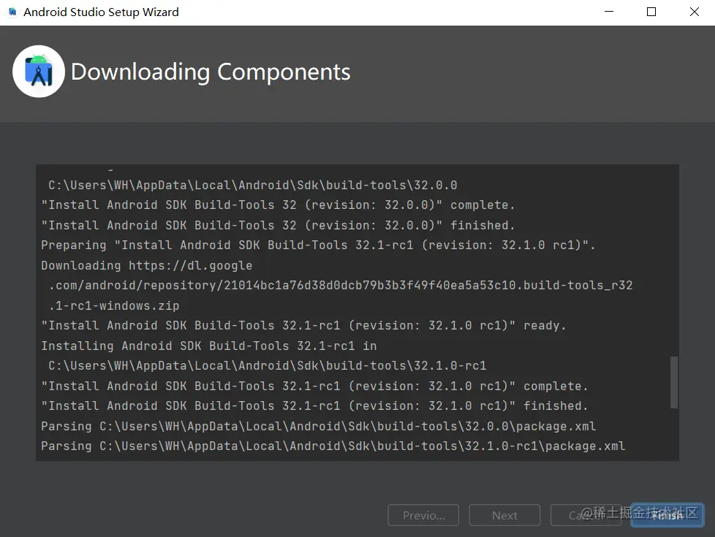Click the small title bar Android Studio icon
Viewport: 715px width, 537px height.
point(12,12)
